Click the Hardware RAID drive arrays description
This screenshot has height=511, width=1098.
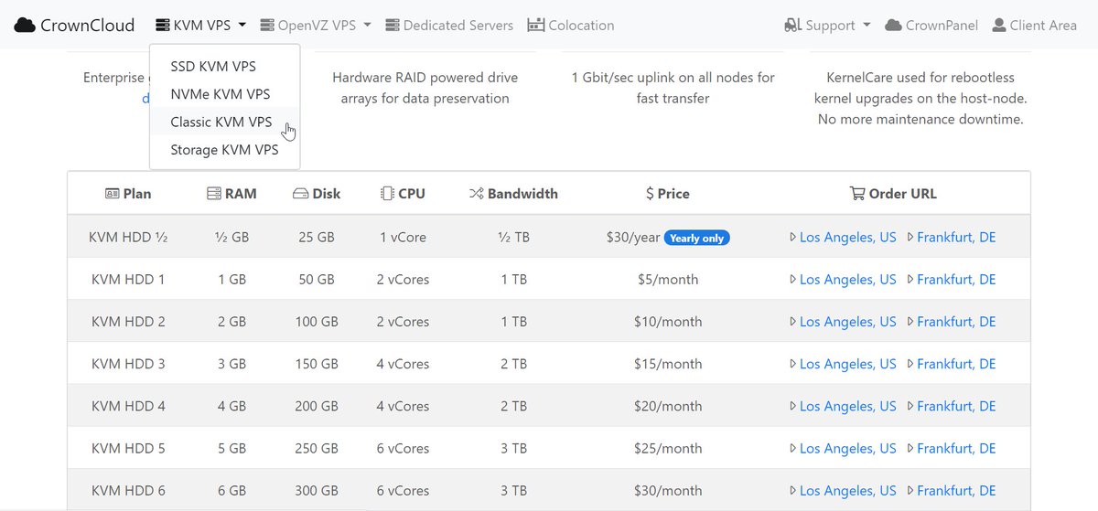(425, 88)
